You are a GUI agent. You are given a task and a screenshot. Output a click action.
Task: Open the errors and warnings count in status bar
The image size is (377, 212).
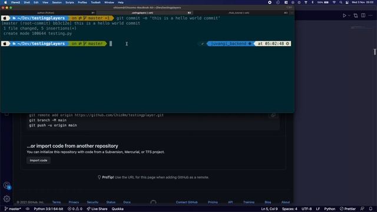pos(75,209)
